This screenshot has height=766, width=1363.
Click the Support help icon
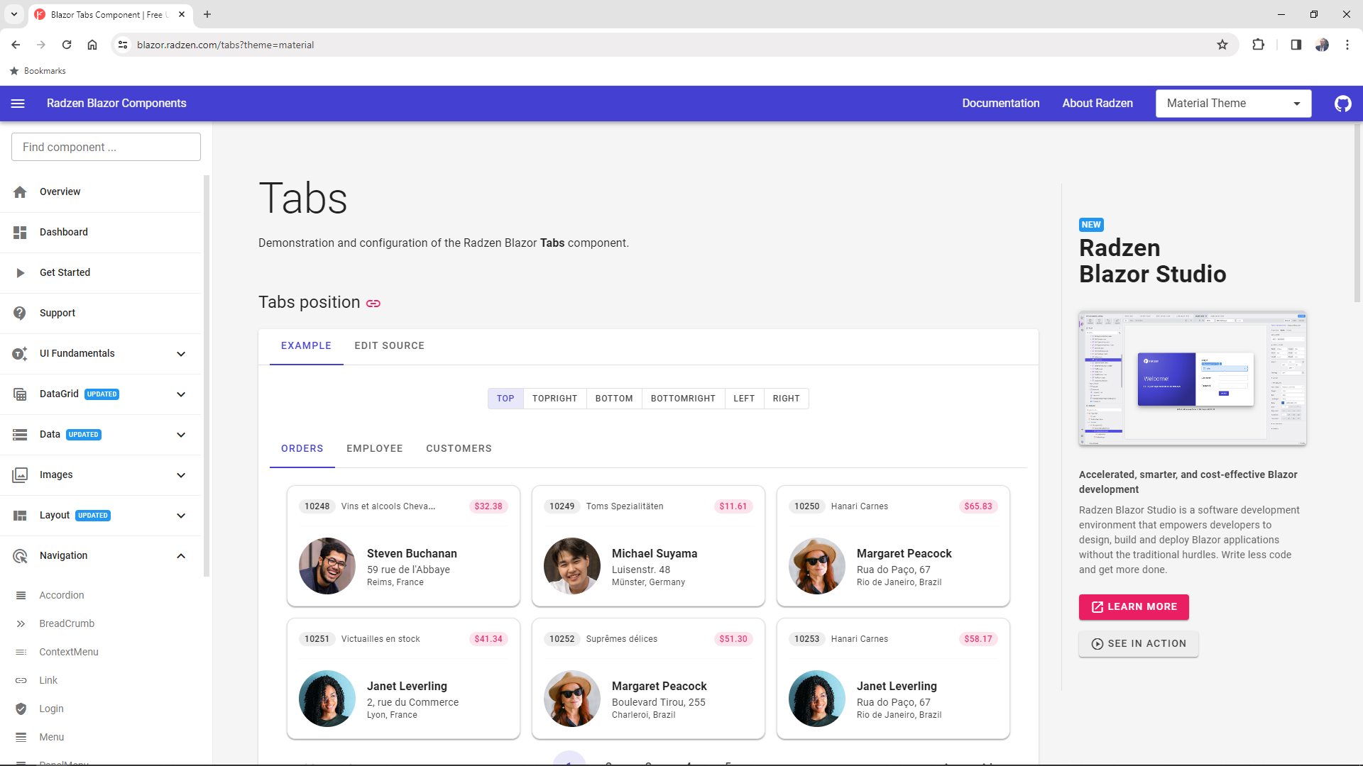(x=19, y=313)
